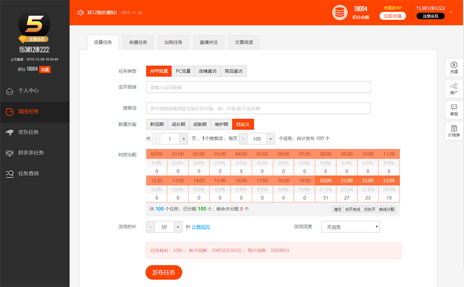
Task: Expand the account menu chevron
Action: pyautogui.click(x=451, y=12)
